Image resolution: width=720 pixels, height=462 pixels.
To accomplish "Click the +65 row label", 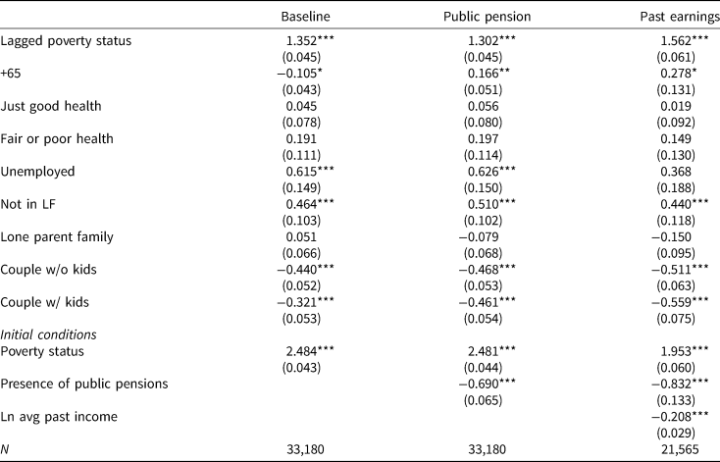I will pyautogui.click(x=12, y=74).
